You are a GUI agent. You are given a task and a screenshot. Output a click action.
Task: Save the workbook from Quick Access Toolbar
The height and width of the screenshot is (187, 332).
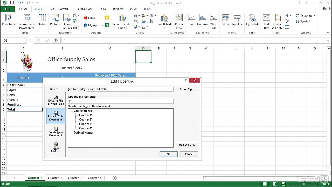(x=12, y=3)
